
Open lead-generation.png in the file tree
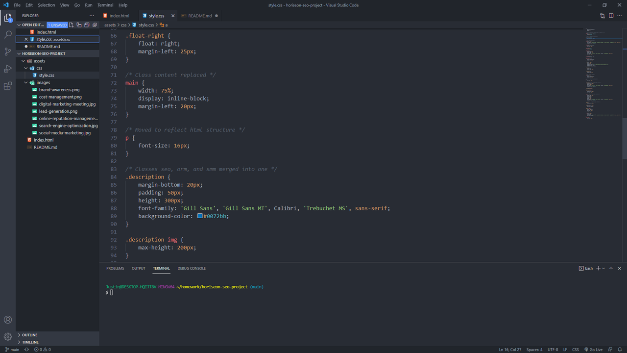(58, 111)
